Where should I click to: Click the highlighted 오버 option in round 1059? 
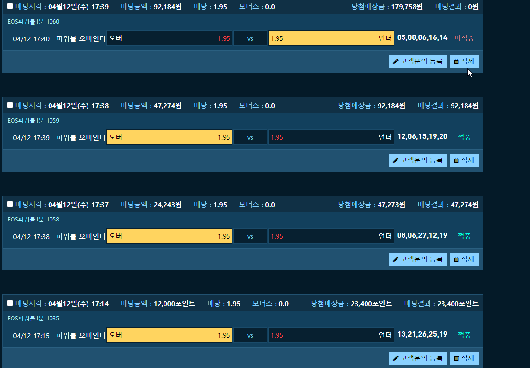pos(169,137)
